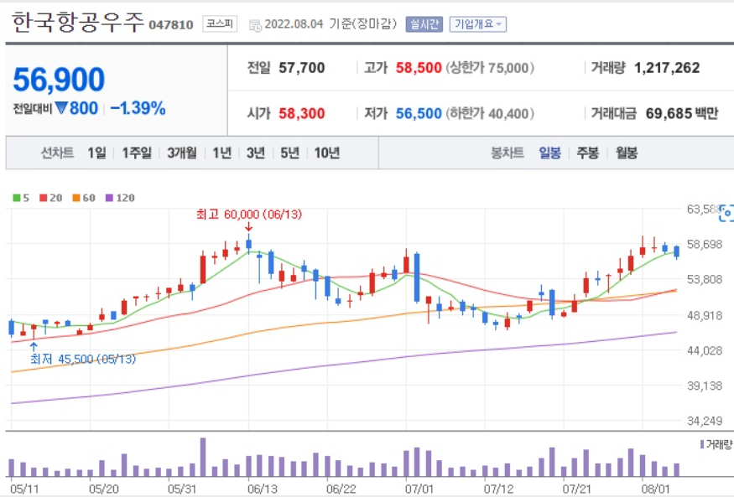The width and height of the screenshot is (734, 497).
Task: Click the 34,249 price axis label
Action: pos(705,422)
